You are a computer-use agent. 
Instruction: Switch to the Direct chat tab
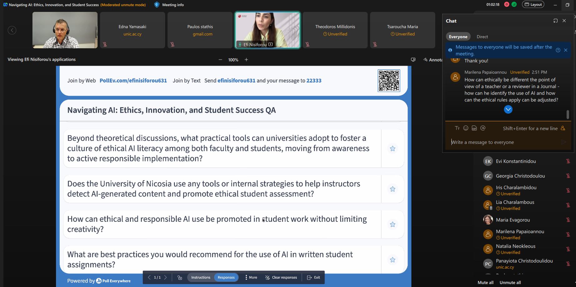pyautogui.click(x=482, y=37)
